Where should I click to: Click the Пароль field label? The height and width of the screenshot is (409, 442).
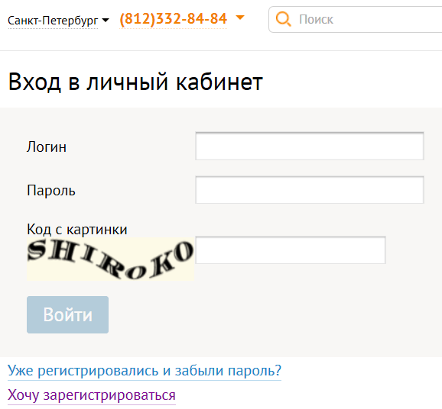51,191
